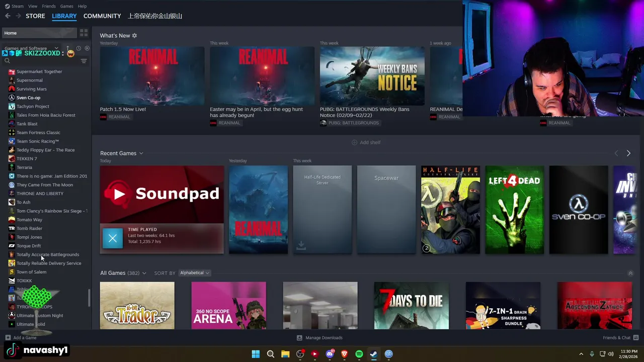Toggle the ready-to-play filter icon
This screenshot has height=362, width=644.
coord(87,48)
